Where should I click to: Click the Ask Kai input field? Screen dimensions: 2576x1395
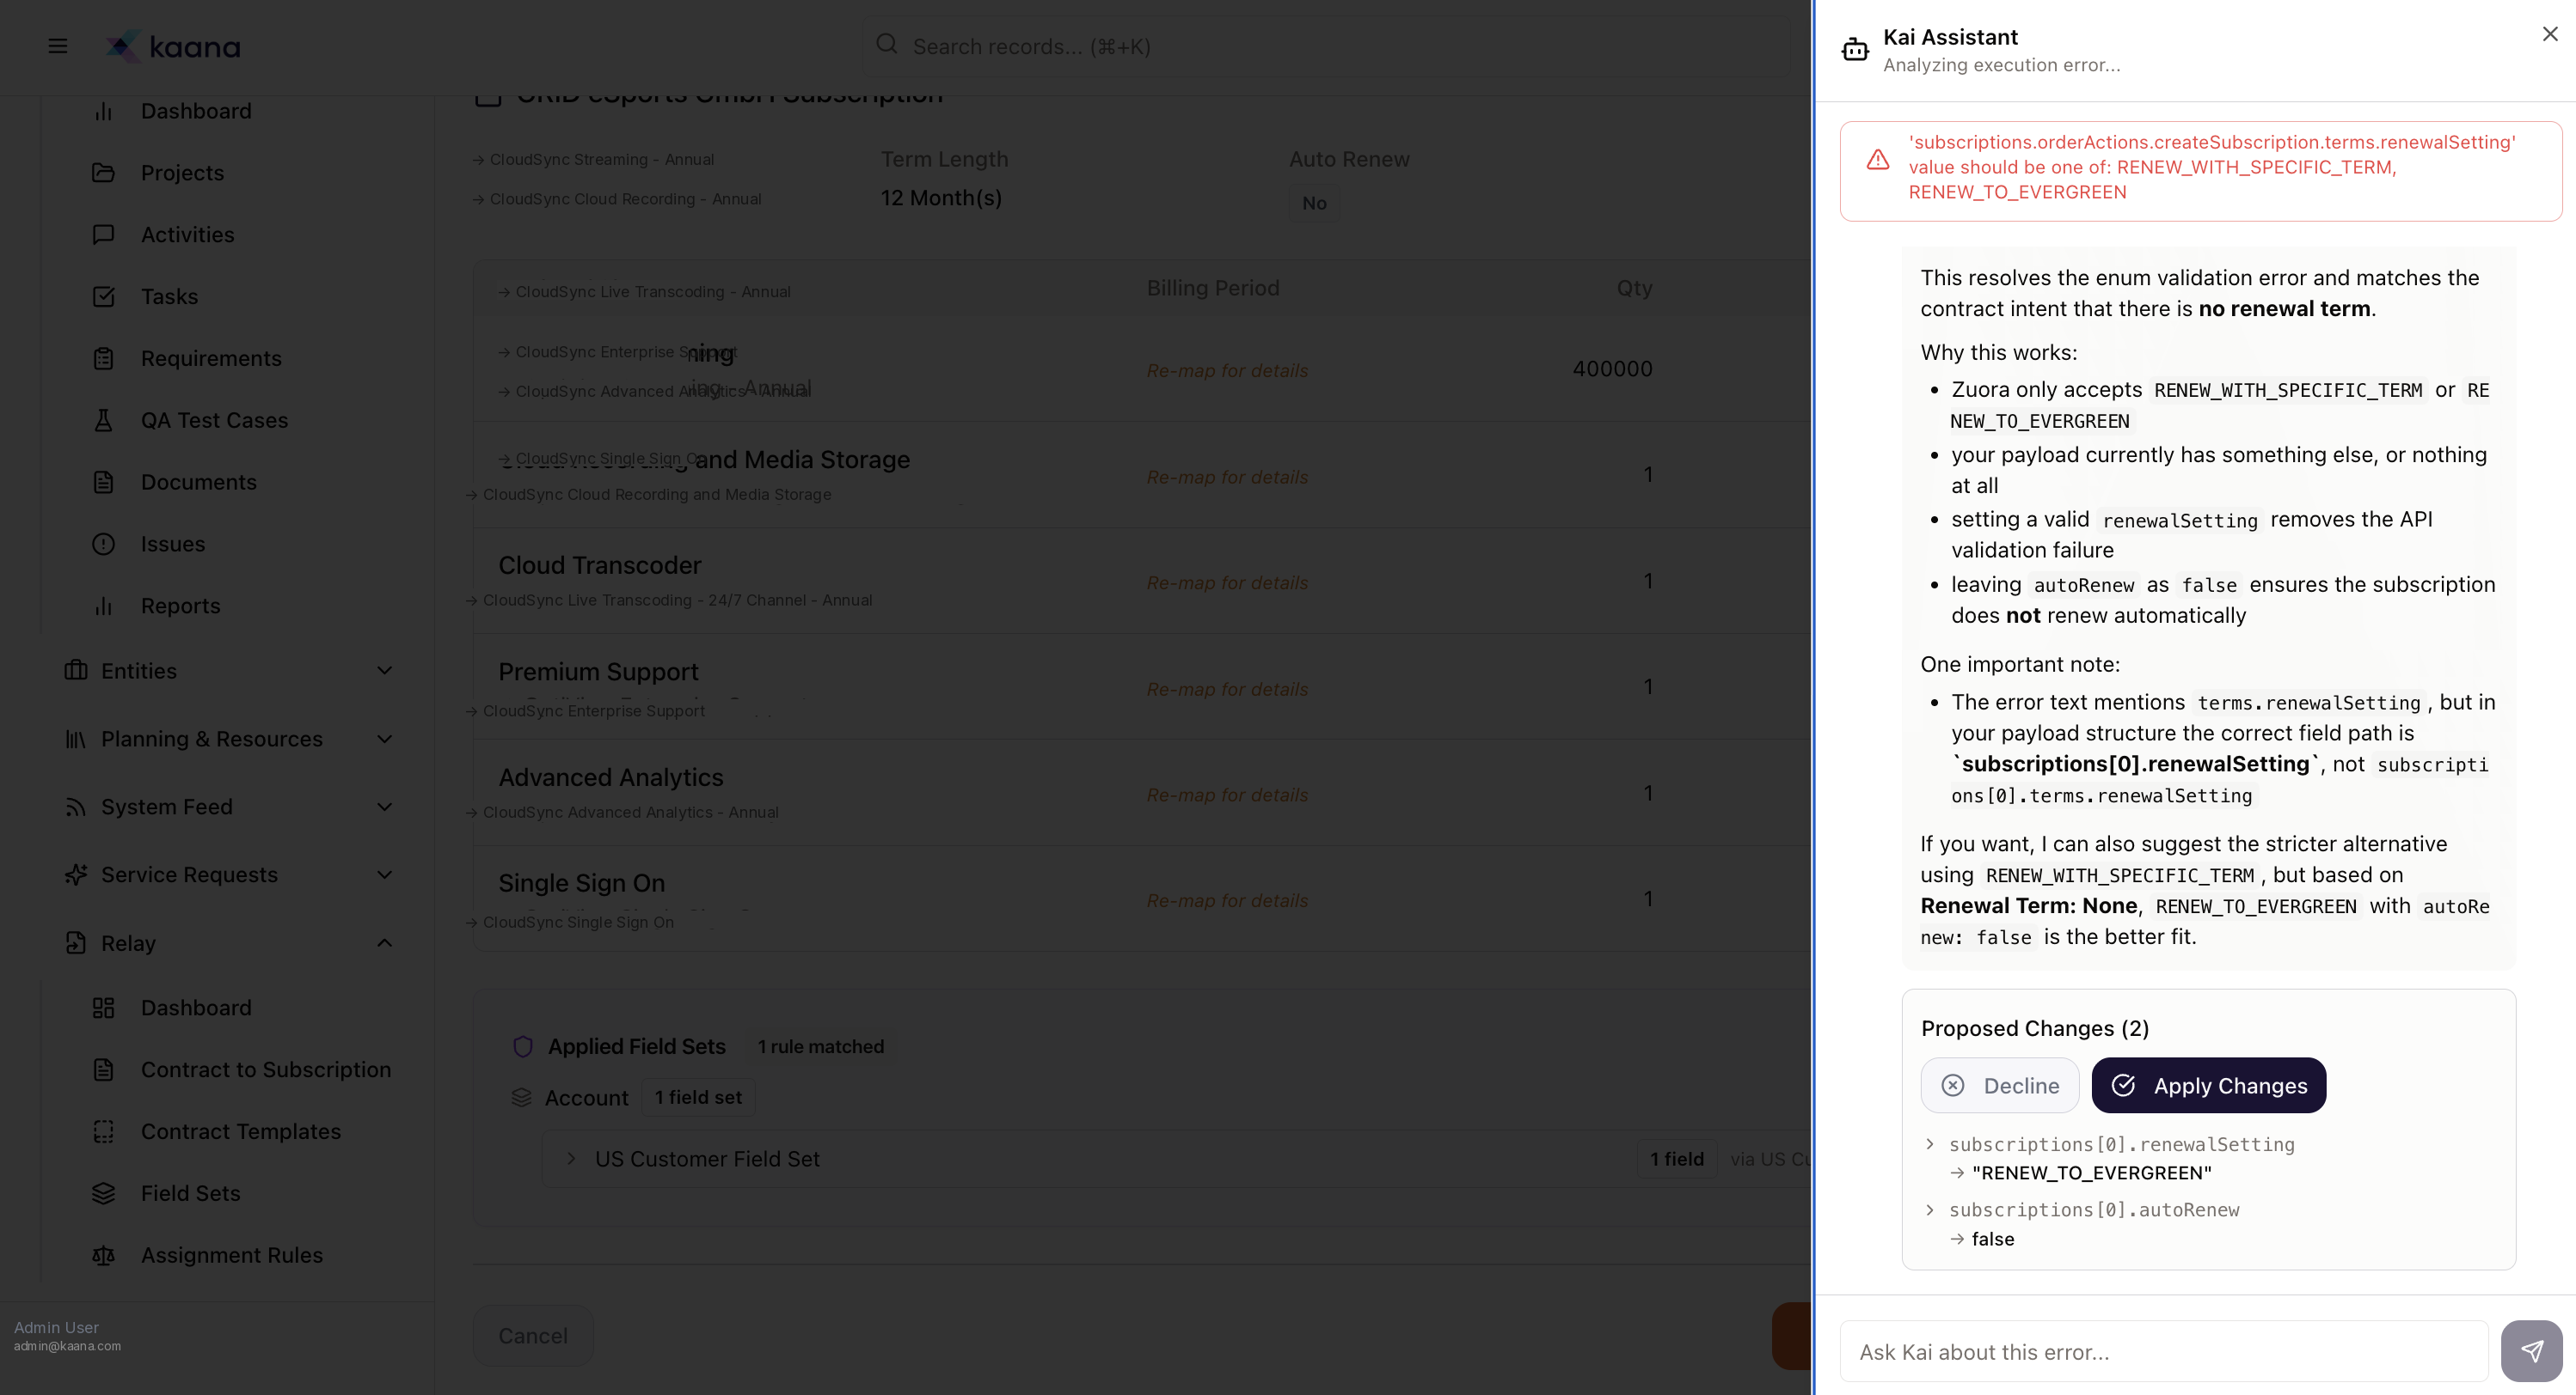(x=2163, y=1352)
